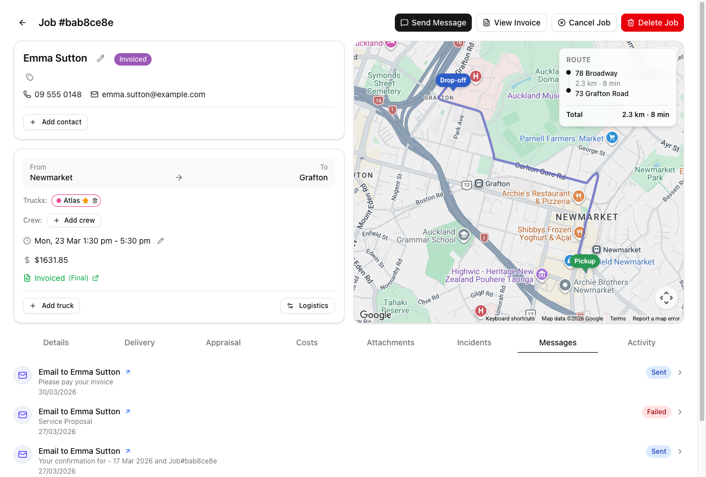706x477 pixels.
Task: Expand the failed 'Service Proposal' message chevron
Action: click(680, 412)
